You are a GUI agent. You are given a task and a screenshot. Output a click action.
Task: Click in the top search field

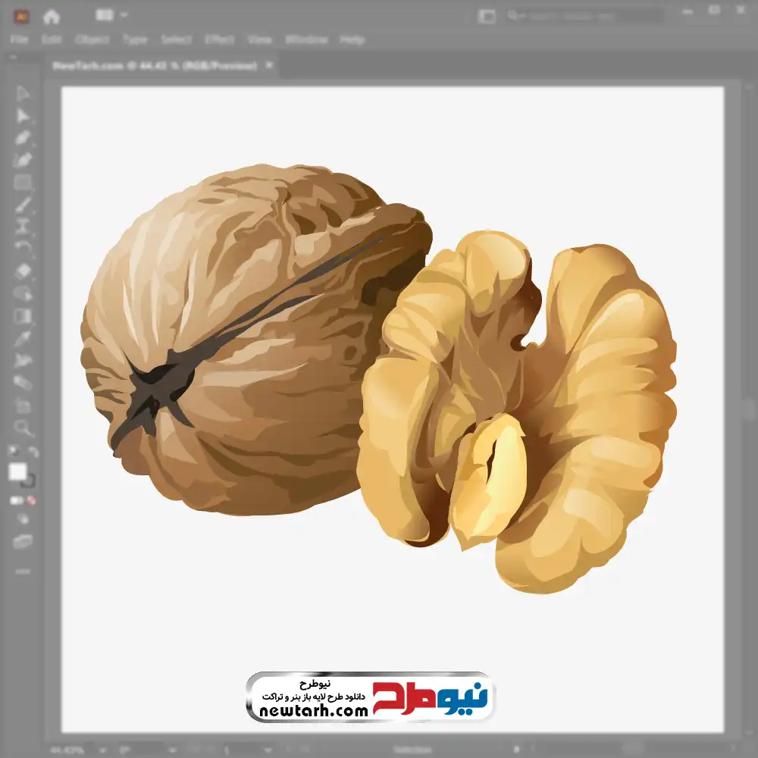(584, 15)
